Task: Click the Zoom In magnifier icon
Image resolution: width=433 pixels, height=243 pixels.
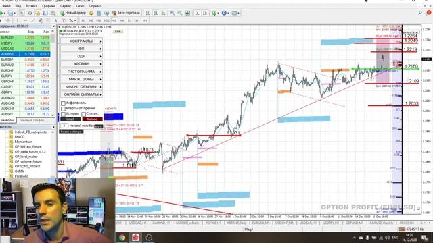Action: (172, 13)
